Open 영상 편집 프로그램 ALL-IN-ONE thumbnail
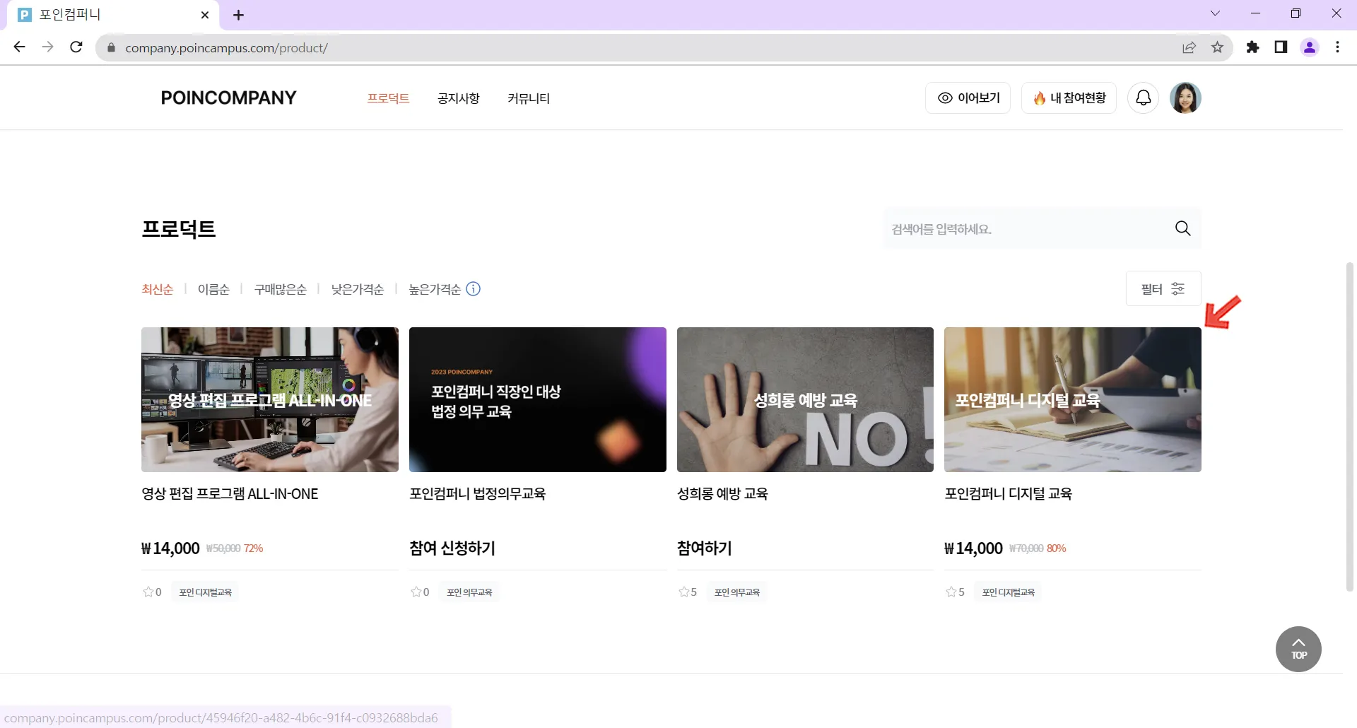This screenshot has width=1357, height=728. coord(270,399)
